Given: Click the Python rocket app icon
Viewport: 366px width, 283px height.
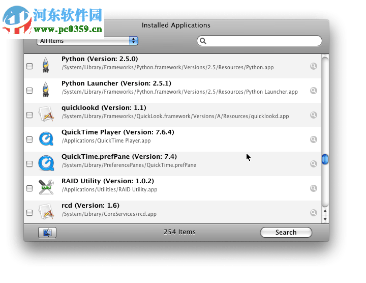Looking at the screenshot, I should click(x=46, y=66).
